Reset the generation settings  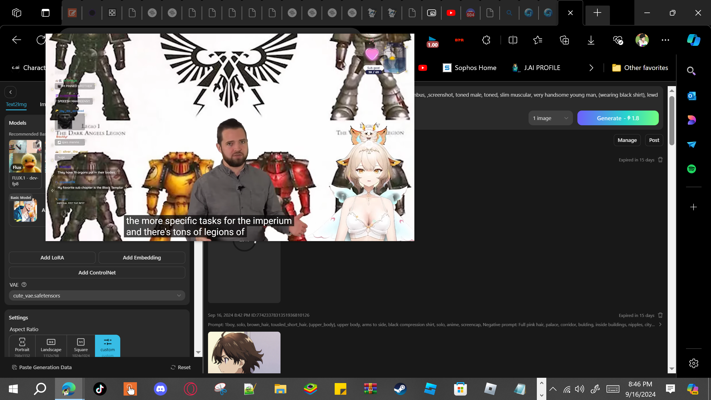(181, 367)
